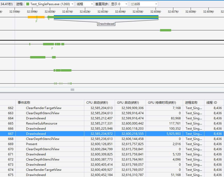Select the green block near 32.606 on second lane
Image resolution: width=224 pixels, height=177 pixels.
coord(165,30)
